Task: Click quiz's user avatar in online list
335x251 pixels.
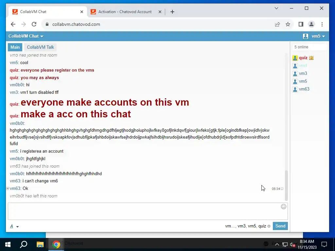Action: [295, 58]
